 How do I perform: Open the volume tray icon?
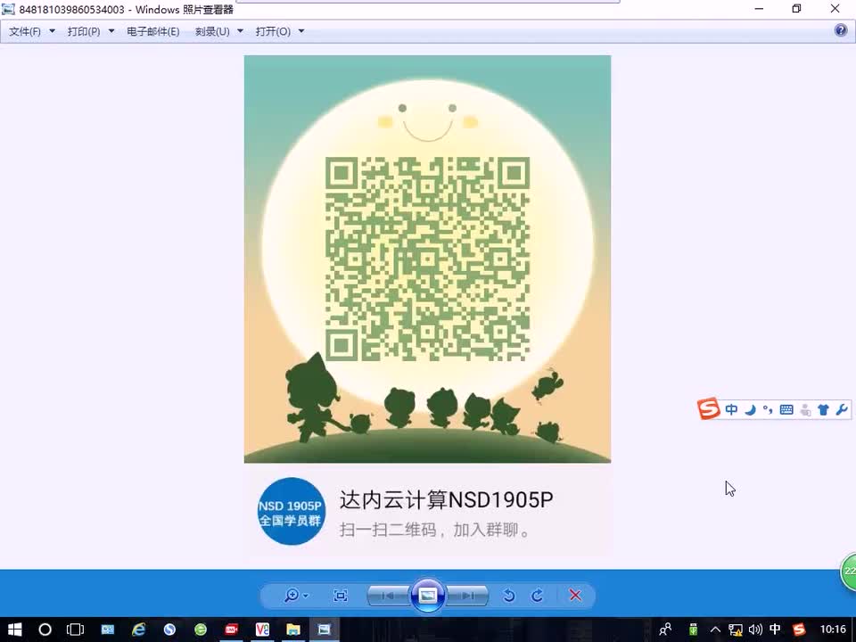point(755,630)
